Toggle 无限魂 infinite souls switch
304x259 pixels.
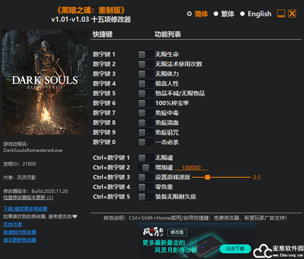pyautogui.click(x=145, y=158)
